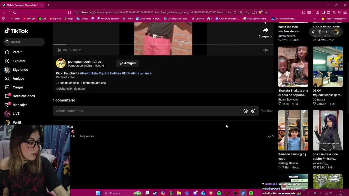The height and width of the screenshot is (196, 349).
Task: Open Gmail bookmark
Action: click(15, 19)
